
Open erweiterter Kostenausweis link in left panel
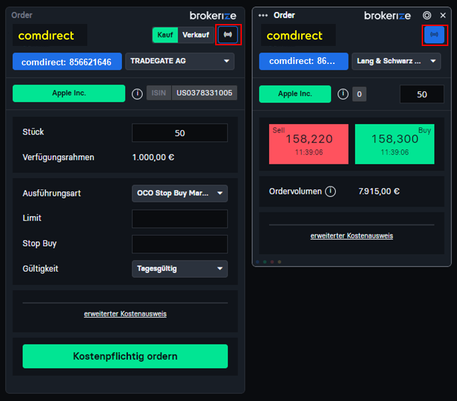tap(125, 314)
